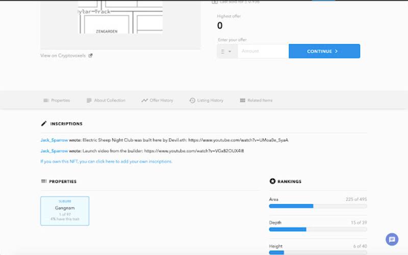Click the Area ranking progress bar
This screenshot has width=408, height=255.
tap(318, 206)
